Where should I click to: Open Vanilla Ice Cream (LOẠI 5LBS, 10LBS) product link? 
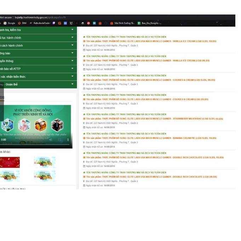[151, 41]
